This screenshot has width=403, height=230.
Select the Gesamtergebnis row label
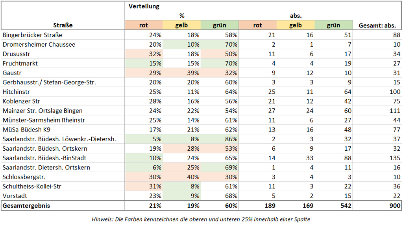tap(26, 206)
